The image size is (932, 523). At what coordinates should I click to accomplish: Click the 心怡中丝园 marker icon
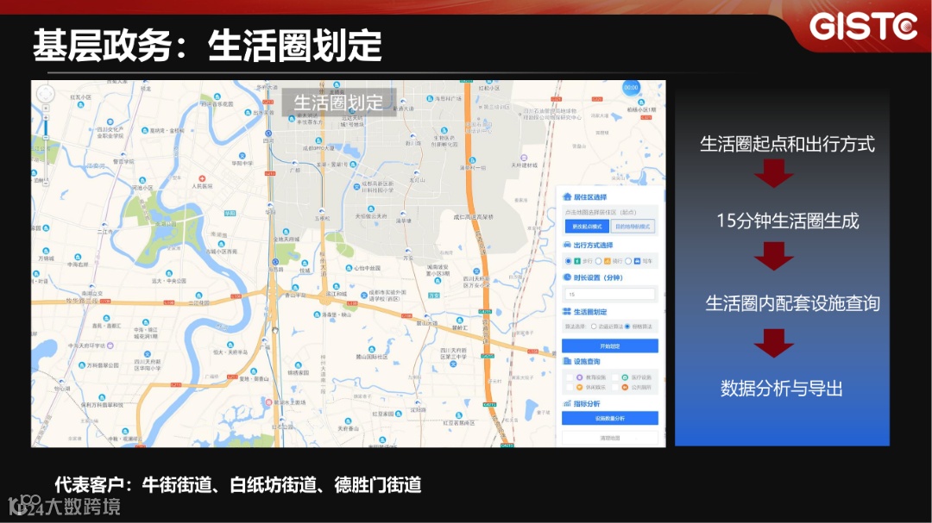(x=349, y=268)
